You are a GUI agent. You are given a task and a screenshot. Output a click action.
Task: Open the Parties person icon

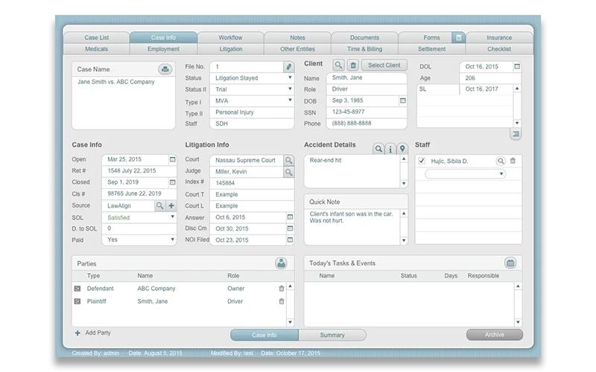click(282, 263)
